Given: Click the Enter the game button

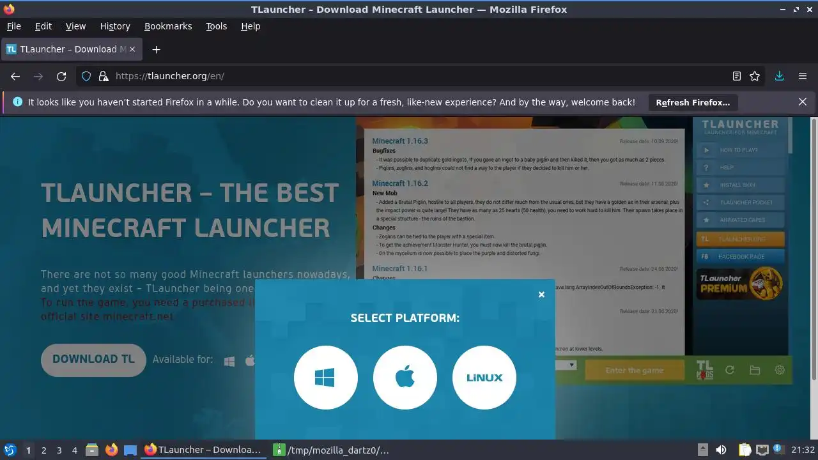Looking at the screenshot, I should [x=635, y=371].
